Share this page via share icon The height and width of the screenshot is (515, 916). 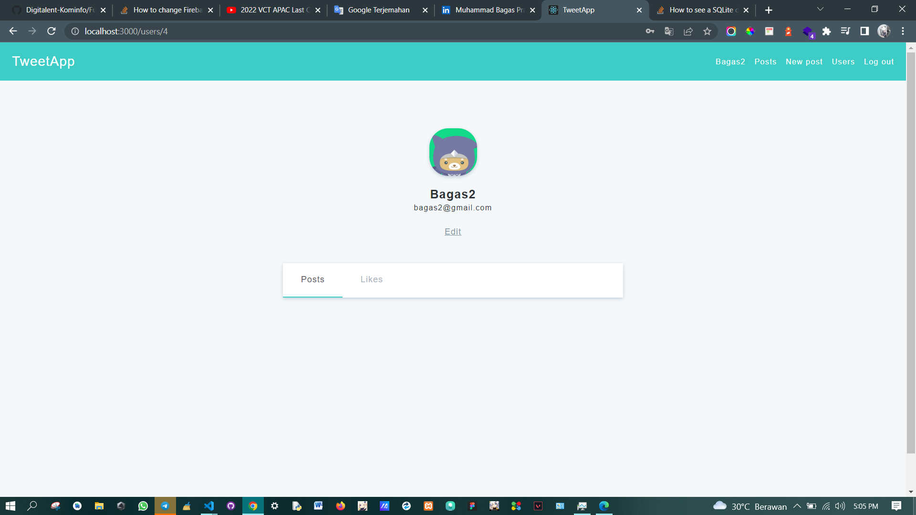688,31
